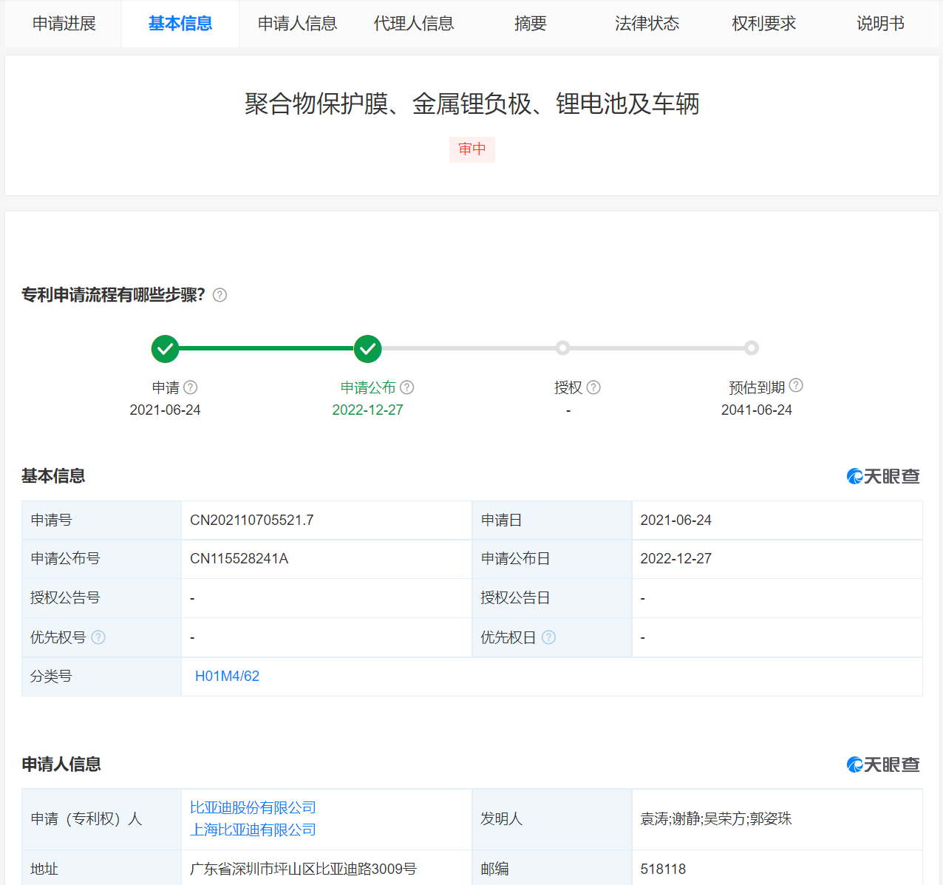Click the 专利申请流程有哪些步骤 heading
943x885 pixels.
(113, 295)
